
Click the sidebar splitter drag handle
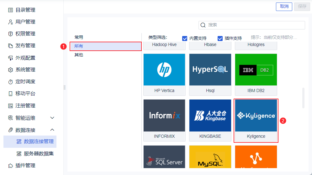click(65, 87)
